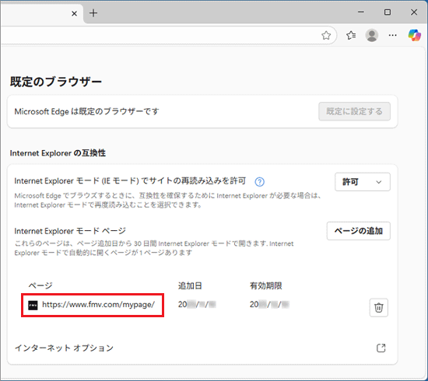428x381 pixels.
Task: Delete the fmv.com page with trash icon
Action: point(379,308)
